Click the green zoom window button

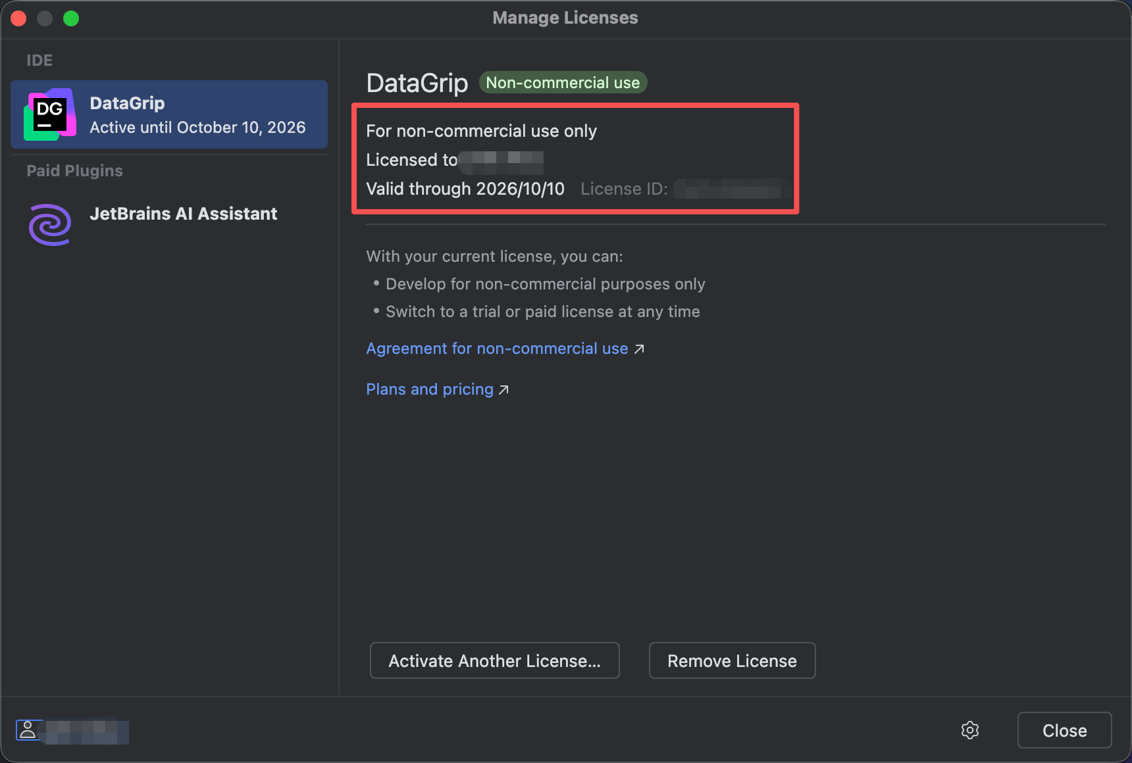tap(71, 18)
